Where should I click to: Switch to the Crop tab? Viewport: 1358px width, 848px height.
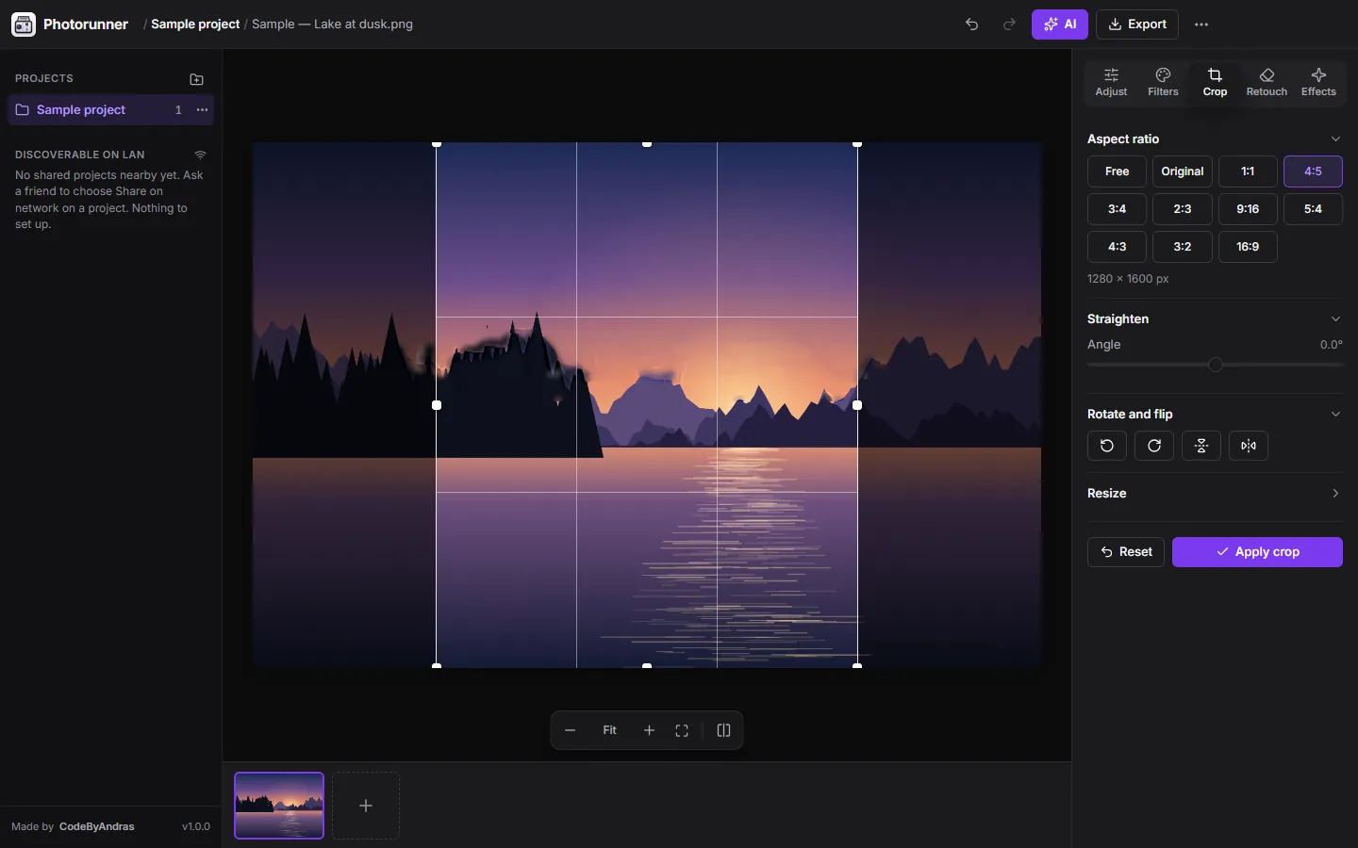tap(1215, 82)
